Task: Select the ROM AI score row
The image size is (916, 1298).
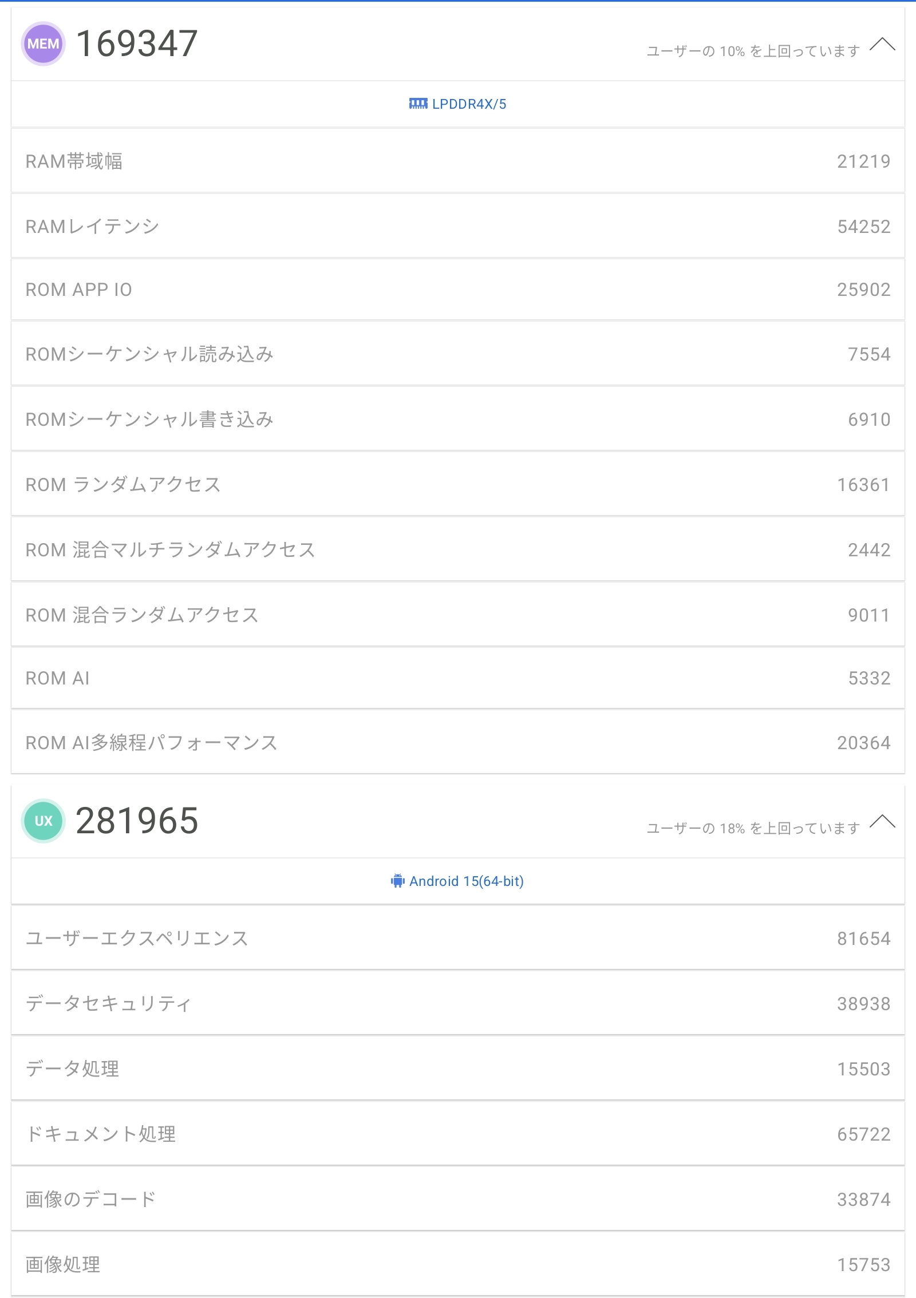Action: pyautogui.click(x=458, y=678)
